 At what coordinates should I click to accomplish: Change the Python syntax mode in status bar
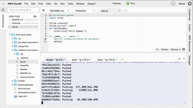(165, 49)
